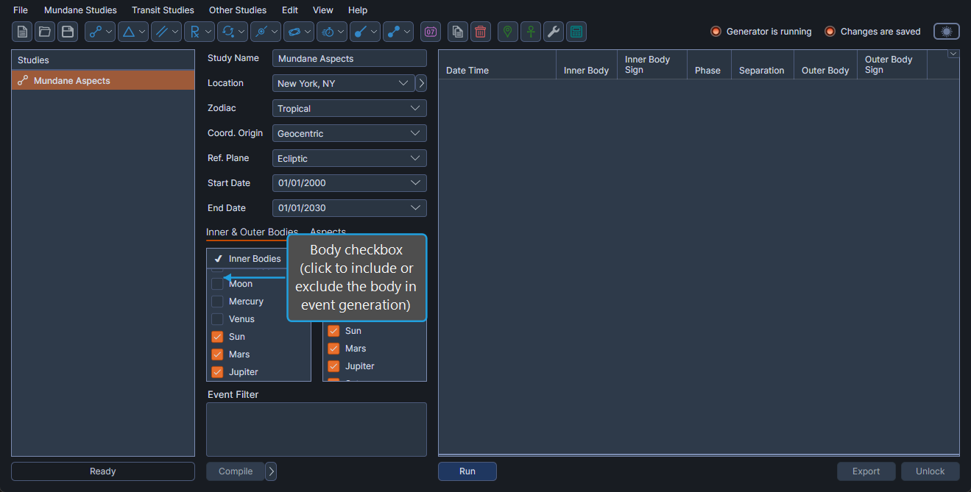This screenshot has height=492, width=971.
Task: Click the arrow button beside Location dropdown
Action: click(x=421, y=83)
